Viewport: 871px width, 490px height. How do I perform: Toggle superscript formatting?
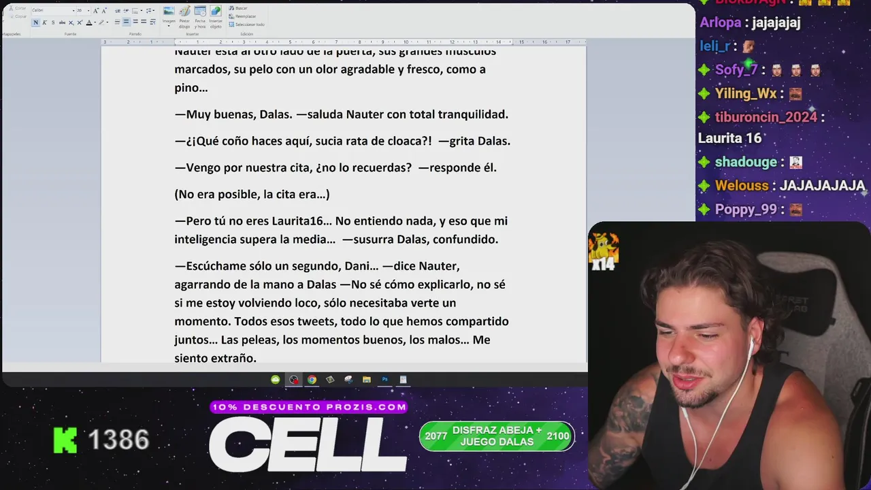coord(80,22)
